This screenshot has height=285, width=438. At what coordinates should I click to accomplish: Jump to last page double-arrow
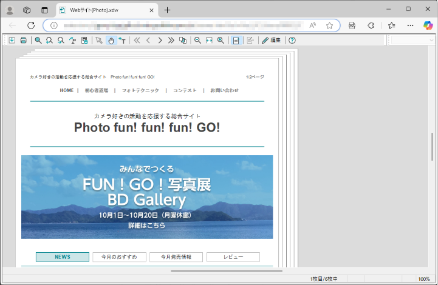coord(171,41)
